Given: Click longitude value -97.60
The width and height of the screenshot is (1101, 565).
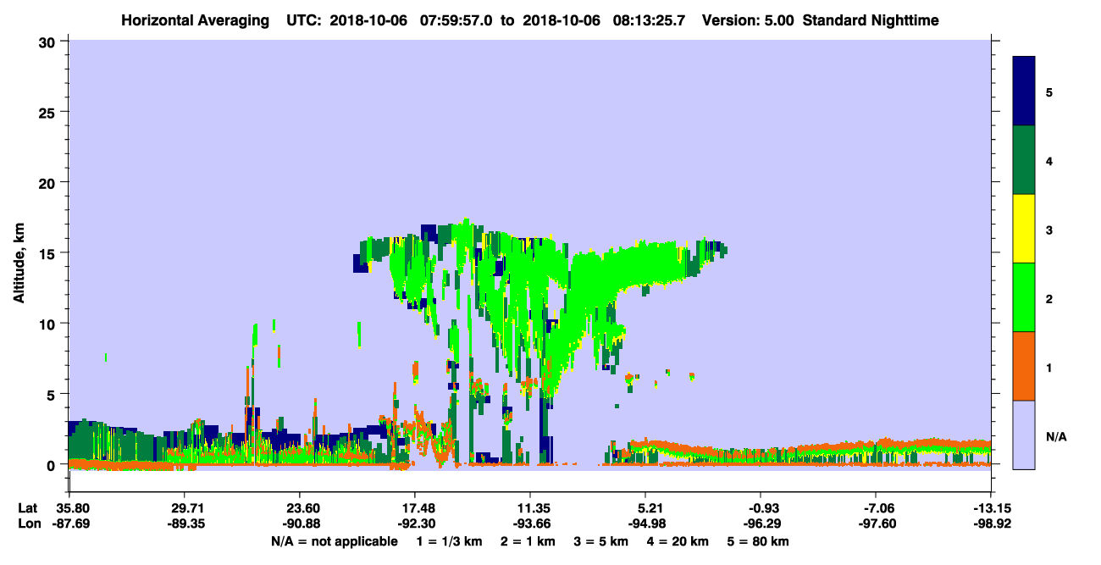Looking at the screenshot, I should pyautogui.click(x=876, y=524).
